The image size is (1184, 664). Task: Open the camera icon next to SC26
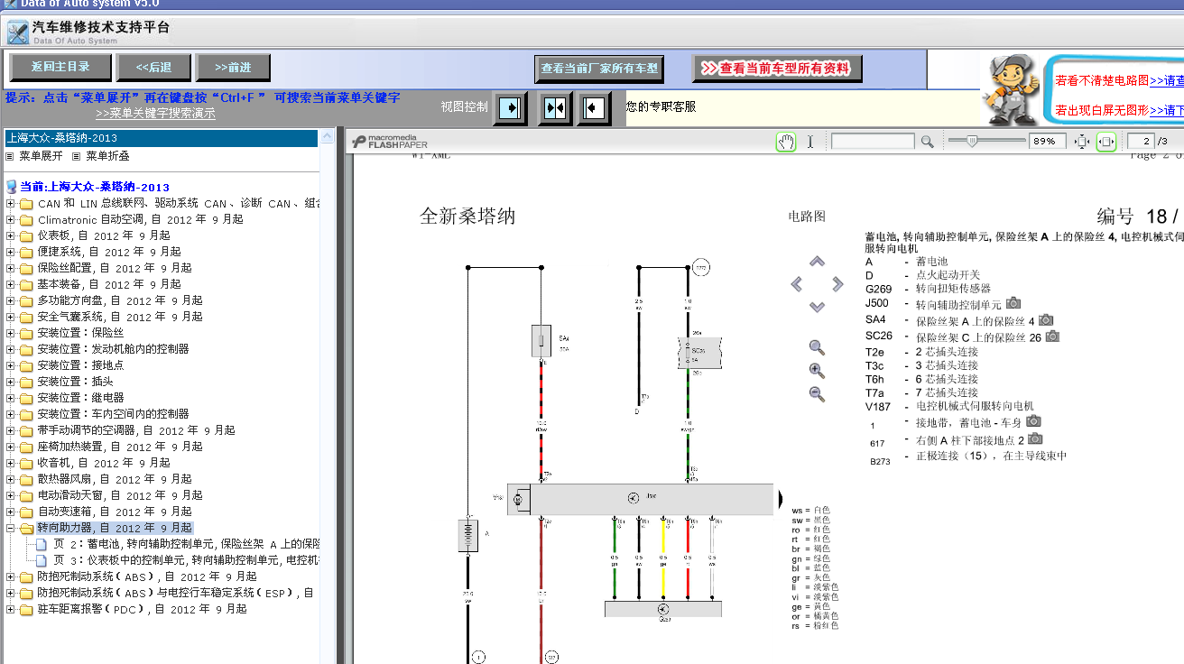click(x=1052, y=337)
